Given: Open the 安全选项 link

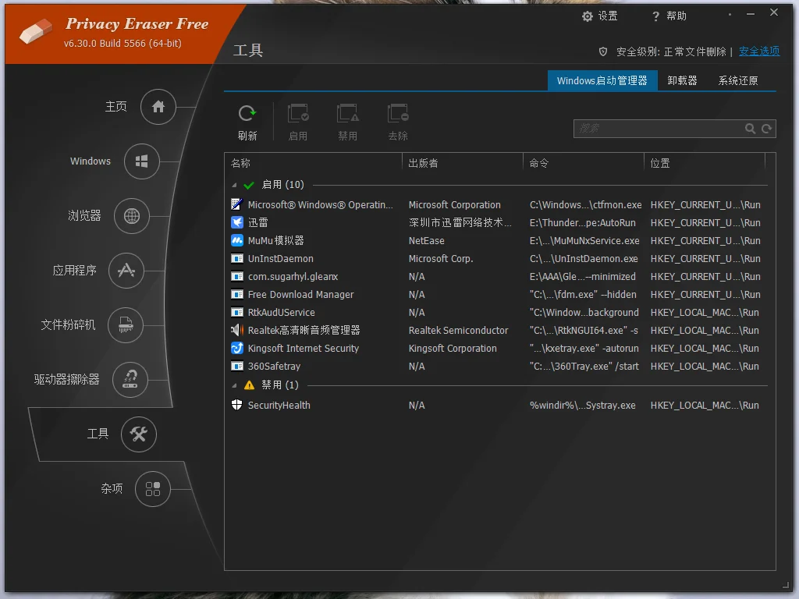Looking at the screenshot, I should click(758, 51).
